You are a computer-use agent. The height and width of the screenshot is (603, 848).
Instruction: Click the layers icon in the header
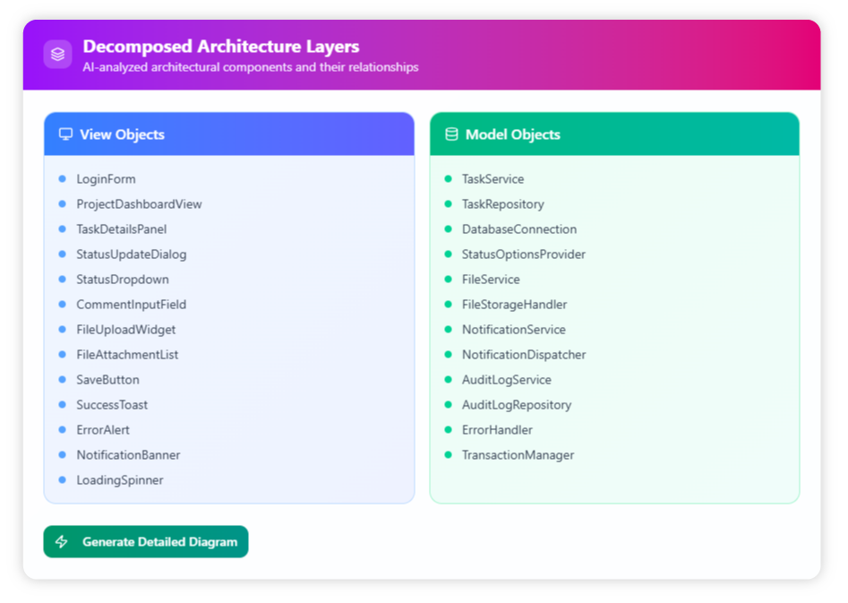[58, 55]
